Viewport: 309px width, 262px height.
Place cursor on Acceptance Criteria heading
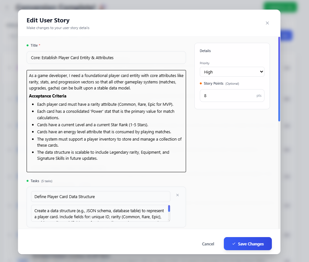point(48,96)
